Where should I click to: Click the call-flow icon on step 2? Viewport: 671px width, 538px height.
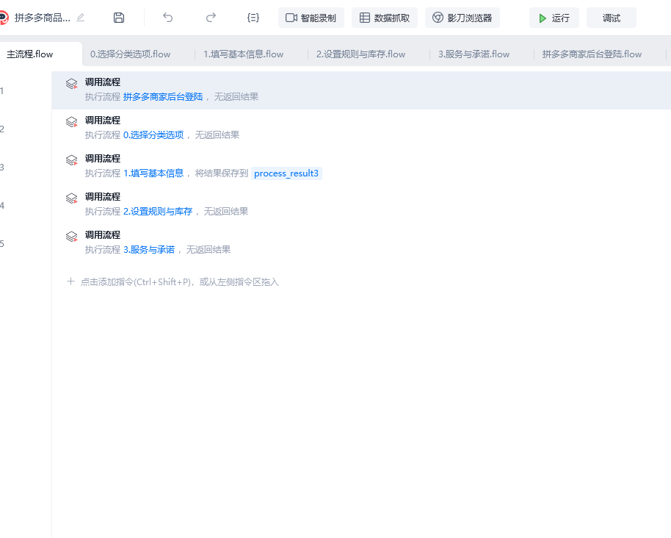(71, 122)
